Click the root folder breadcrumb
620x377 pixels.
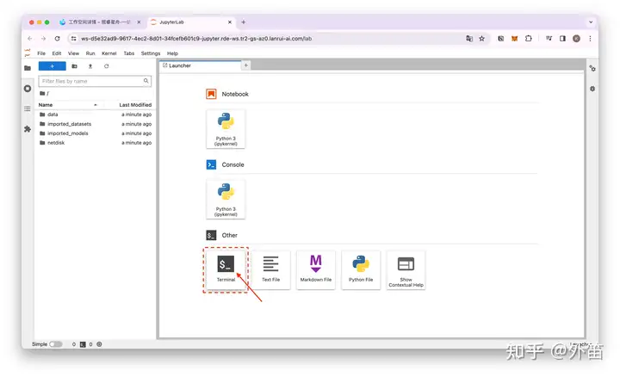(44, 93)
